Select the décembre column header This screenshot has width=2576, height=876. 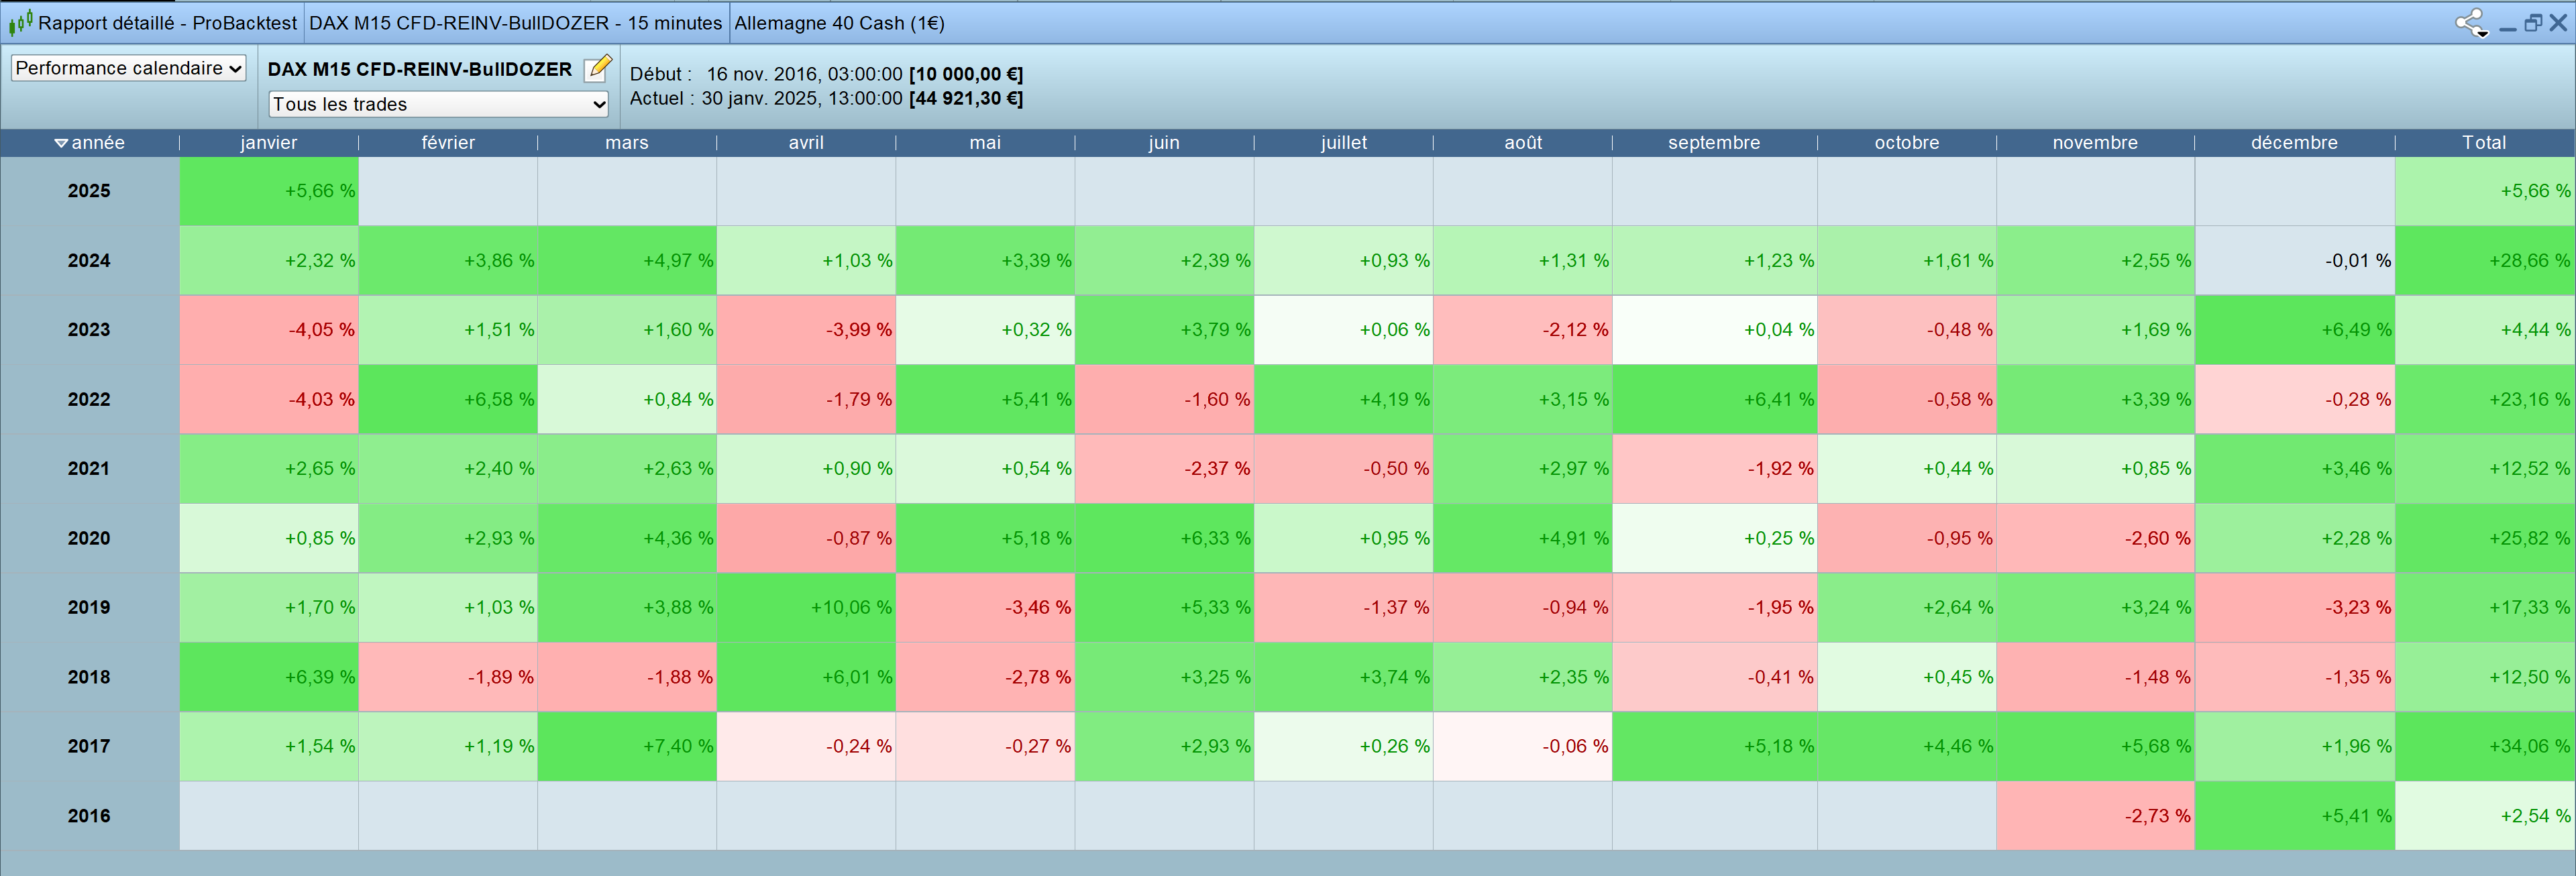[x=2294, y=143]
